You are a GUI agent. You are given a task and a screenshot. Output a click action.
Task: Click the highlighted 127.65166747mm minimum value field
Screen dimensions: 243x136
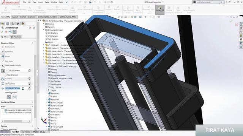click(x=17, y=88)
